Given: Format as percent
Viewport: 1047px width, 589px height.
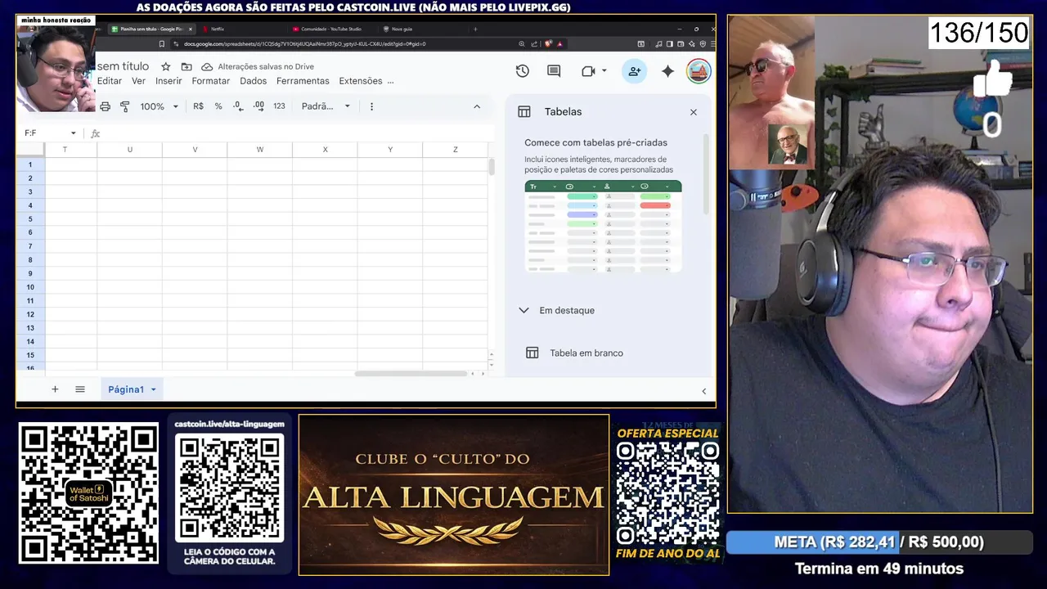Looking at the screenshot, I should pyautogui.click(x=218, y=106).
